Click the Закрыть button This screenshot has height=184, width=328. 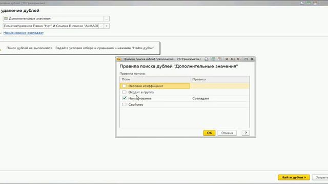point(321,177)
